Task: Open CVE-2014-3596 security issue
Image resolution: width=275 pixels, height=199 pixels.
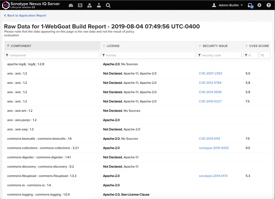Action: 210,92
